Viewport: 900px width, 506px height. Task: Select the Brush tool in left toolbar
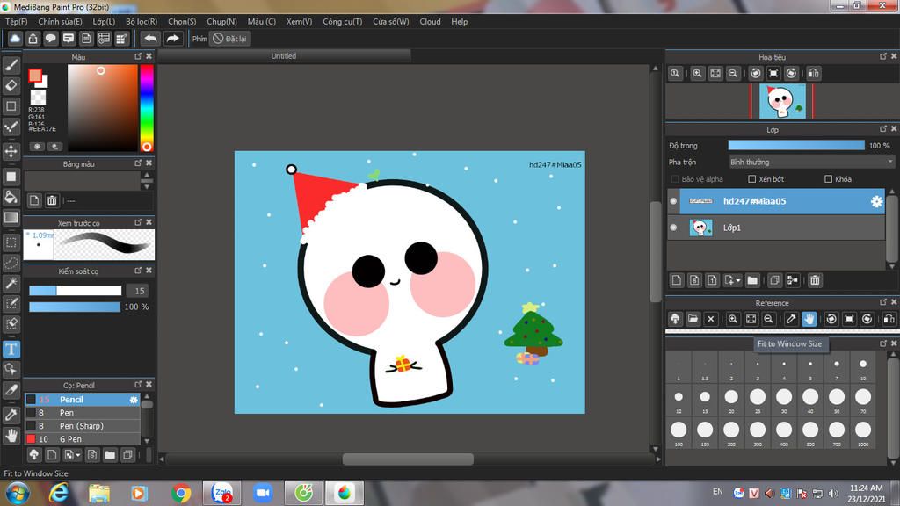point(11,65)
